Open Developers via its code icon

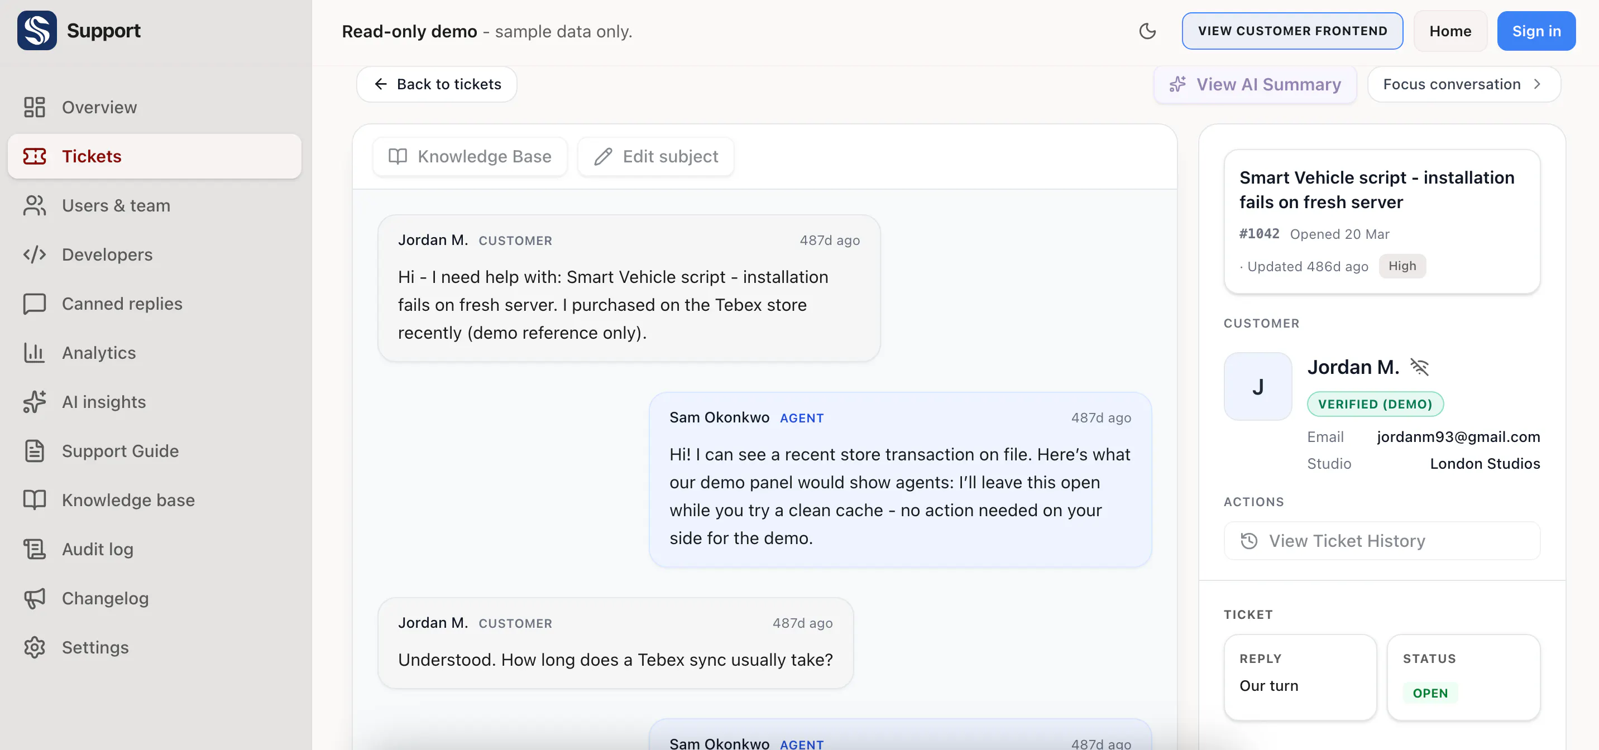click(34, 254)
